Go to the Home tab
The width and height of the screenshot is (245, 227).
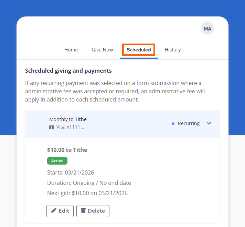71,50
